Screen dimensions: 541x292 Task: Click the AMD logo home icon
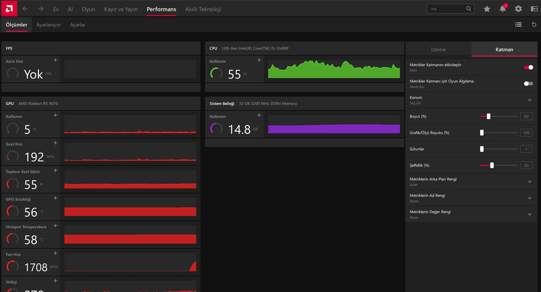[x=9, y=8]
